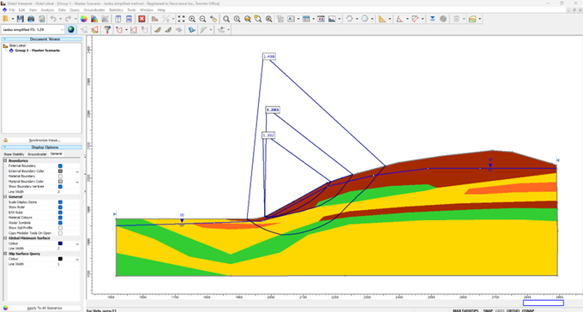Toggle Show Ruler checkbox
The width and height of the screenshot is (583, 312).
[x=60, y=207]
